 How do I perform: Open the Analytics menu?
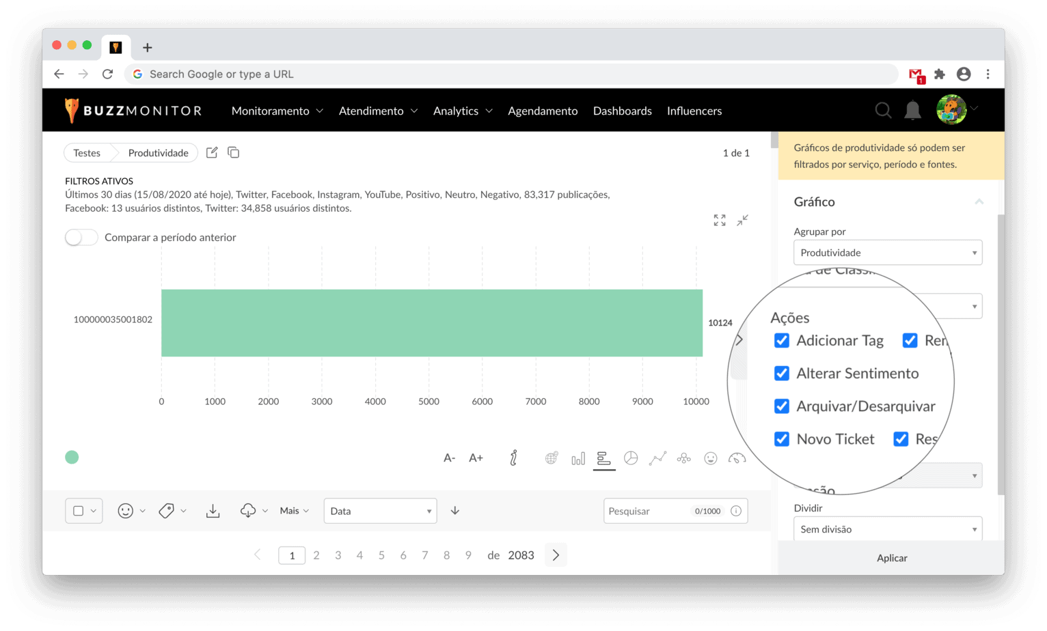point(462,111)
